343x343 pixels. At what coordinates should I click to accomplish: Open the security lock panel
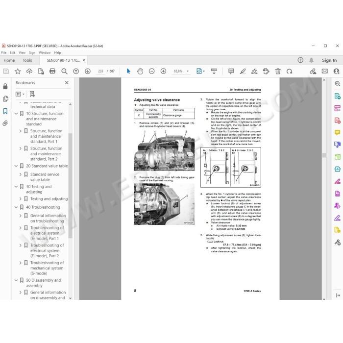tap(5, 86)
